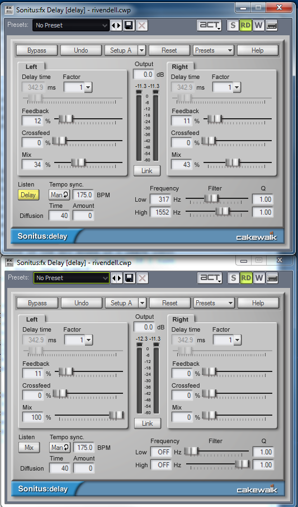Open the Presets dropdown button in bottom window
The width and height of the screenshot is (298, 507).
coord(214,303)
